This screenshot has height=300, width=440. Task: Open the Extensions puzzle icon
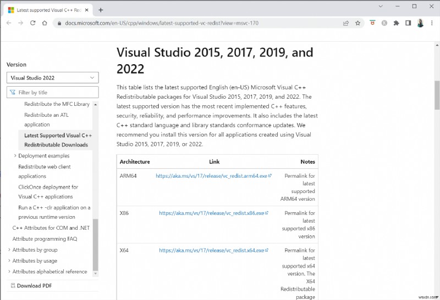coord(396,23)
